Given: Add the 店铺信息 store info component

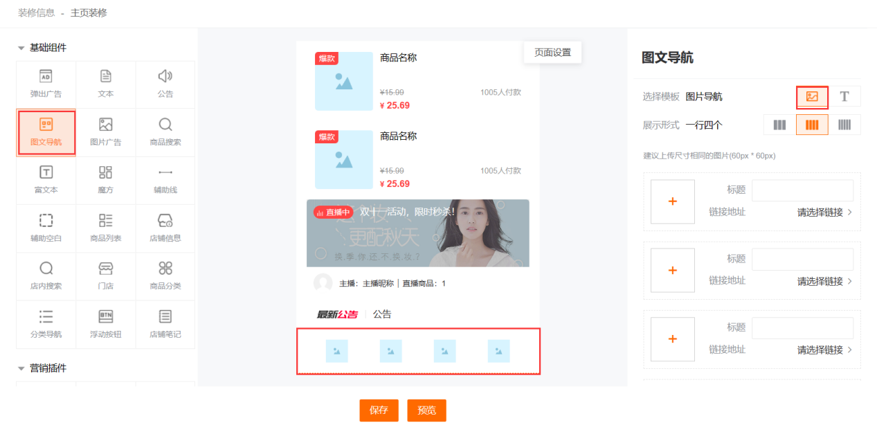Looking at the screenshot, I should pos(165,227).
